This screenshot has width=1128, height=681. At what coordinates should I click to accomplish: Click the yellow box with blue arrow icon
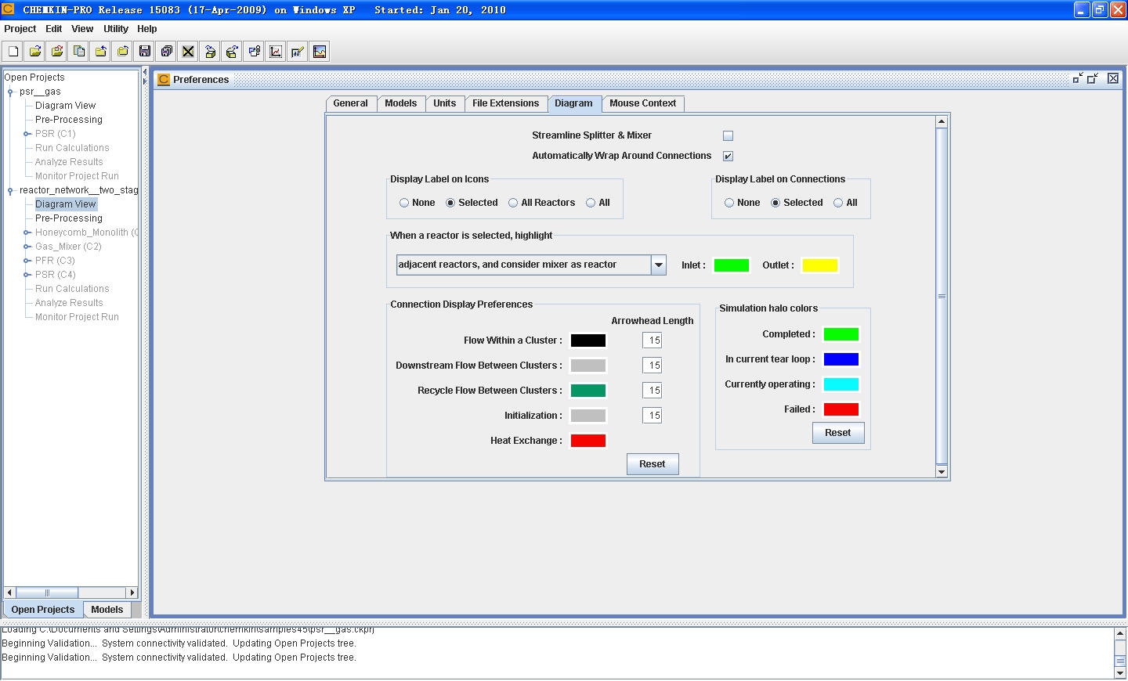point(210,52)
